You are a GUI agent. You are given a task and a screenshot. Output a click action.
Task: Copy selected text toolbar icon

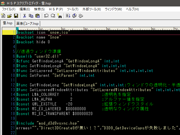pyautogui.click(x=31, y=16)
